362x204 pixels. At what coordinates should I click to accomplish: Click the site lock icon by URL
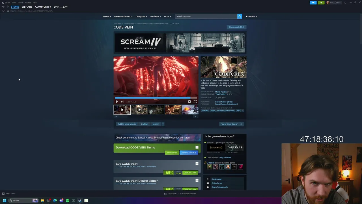pyautogui.click(x=8, y=11)
